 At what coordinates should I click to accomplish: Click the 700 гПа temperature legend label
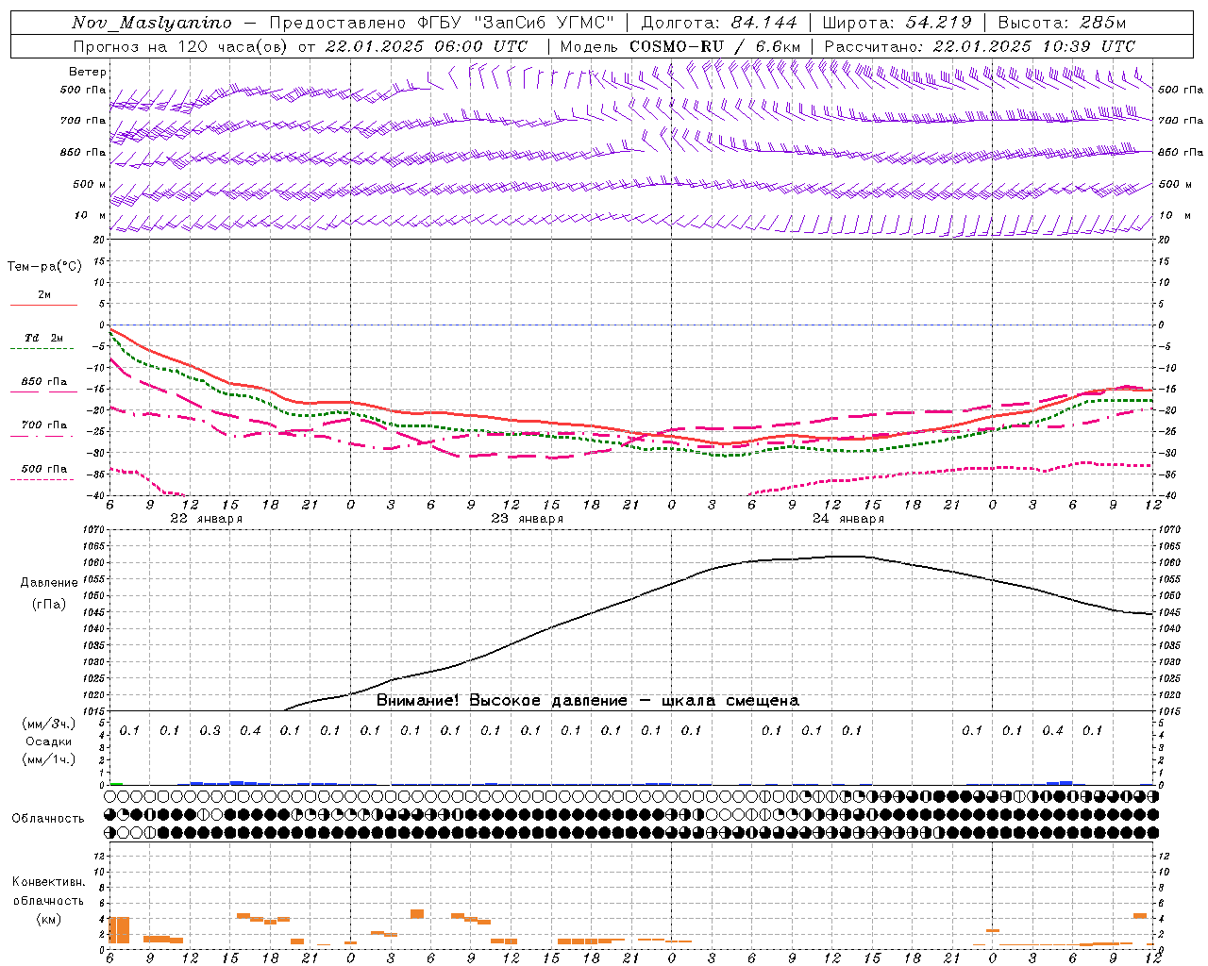pos(44,425)
